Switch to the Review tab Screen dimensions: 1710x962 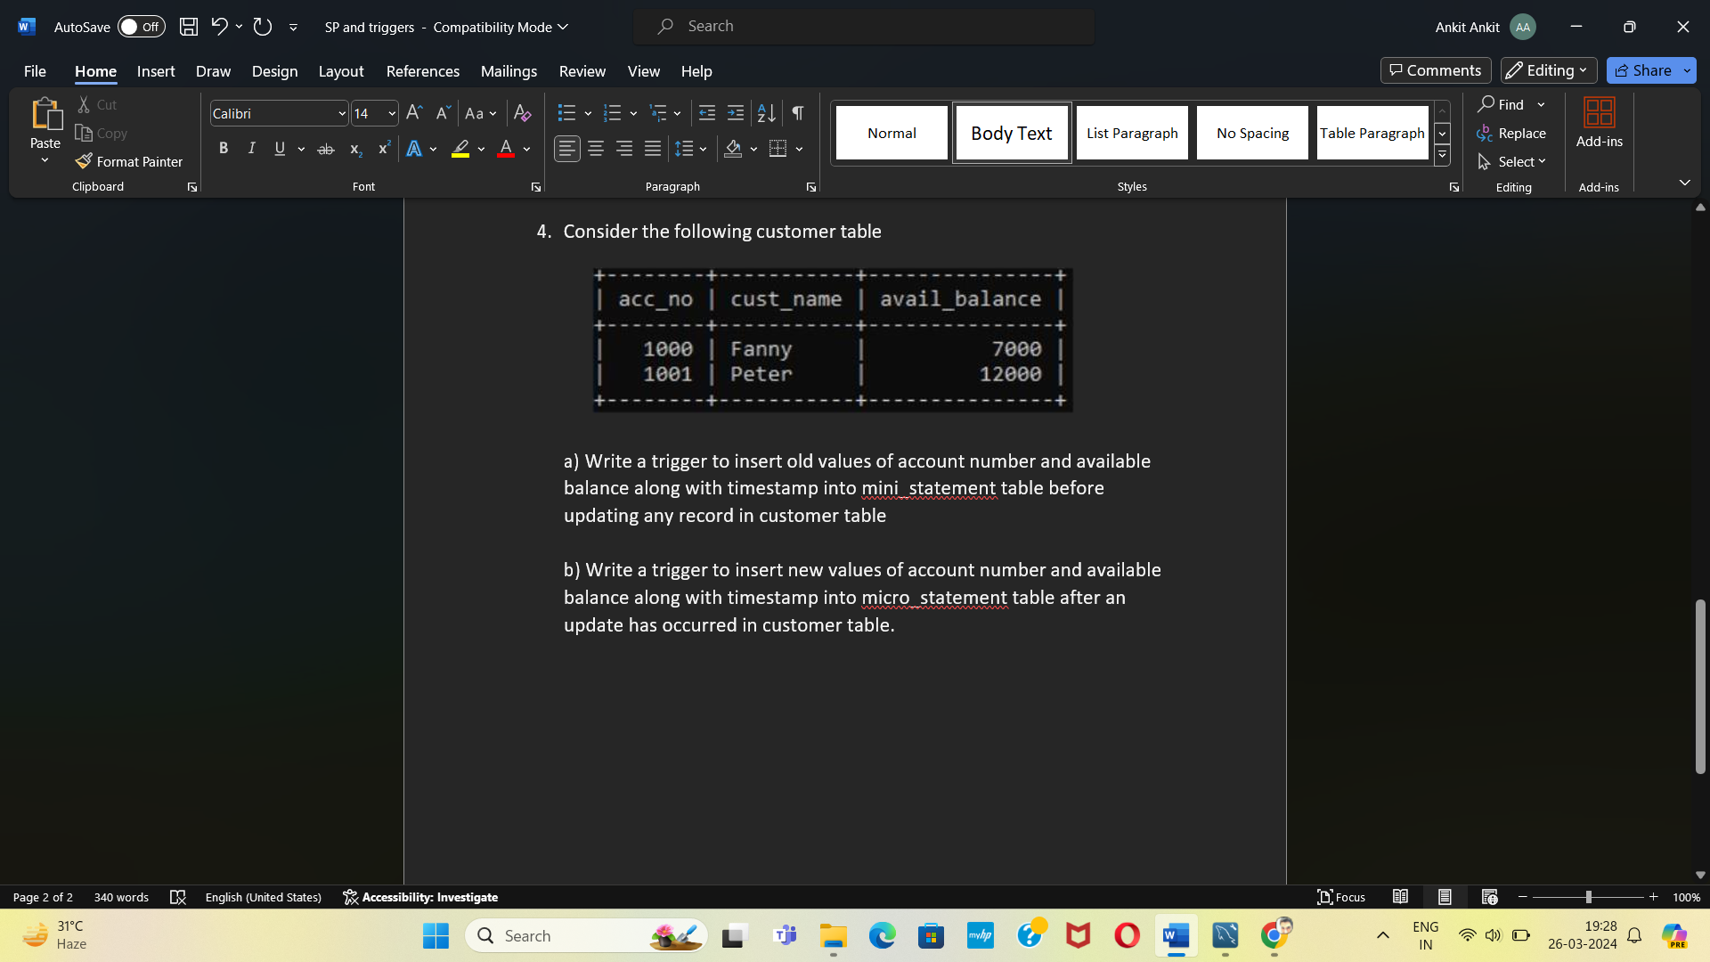click(x=582, y=71)
